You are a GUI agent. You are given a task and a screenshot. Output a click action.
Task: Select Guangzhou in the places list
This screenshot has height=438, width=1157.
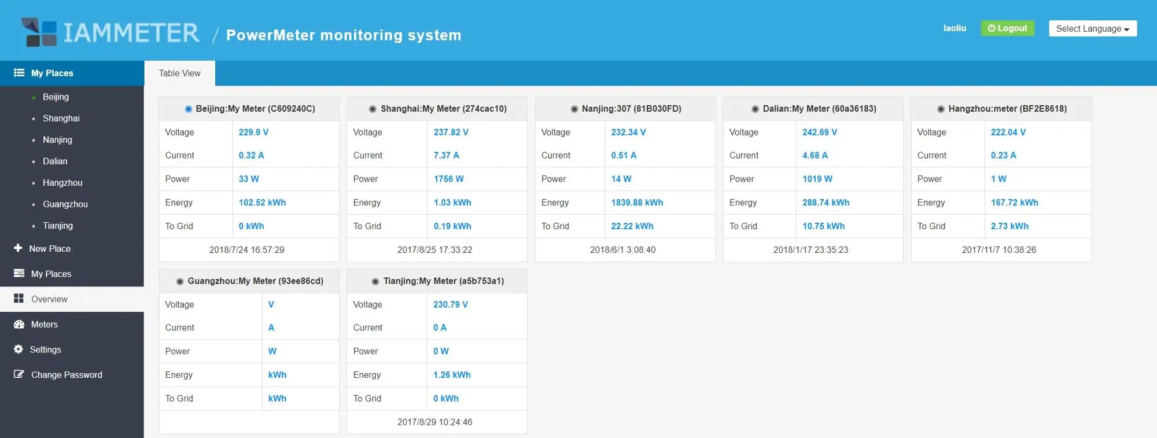[65, 204]
